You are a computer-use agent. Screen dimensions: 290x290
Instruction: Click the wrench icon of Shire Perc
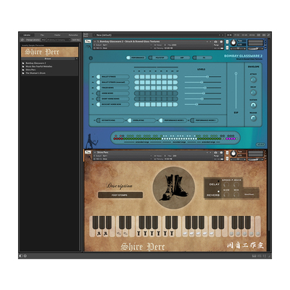[x=88, y=152]
